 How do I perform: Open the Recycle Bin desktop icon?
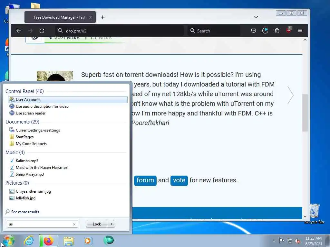pyautogui.click(x=315, y=214)
